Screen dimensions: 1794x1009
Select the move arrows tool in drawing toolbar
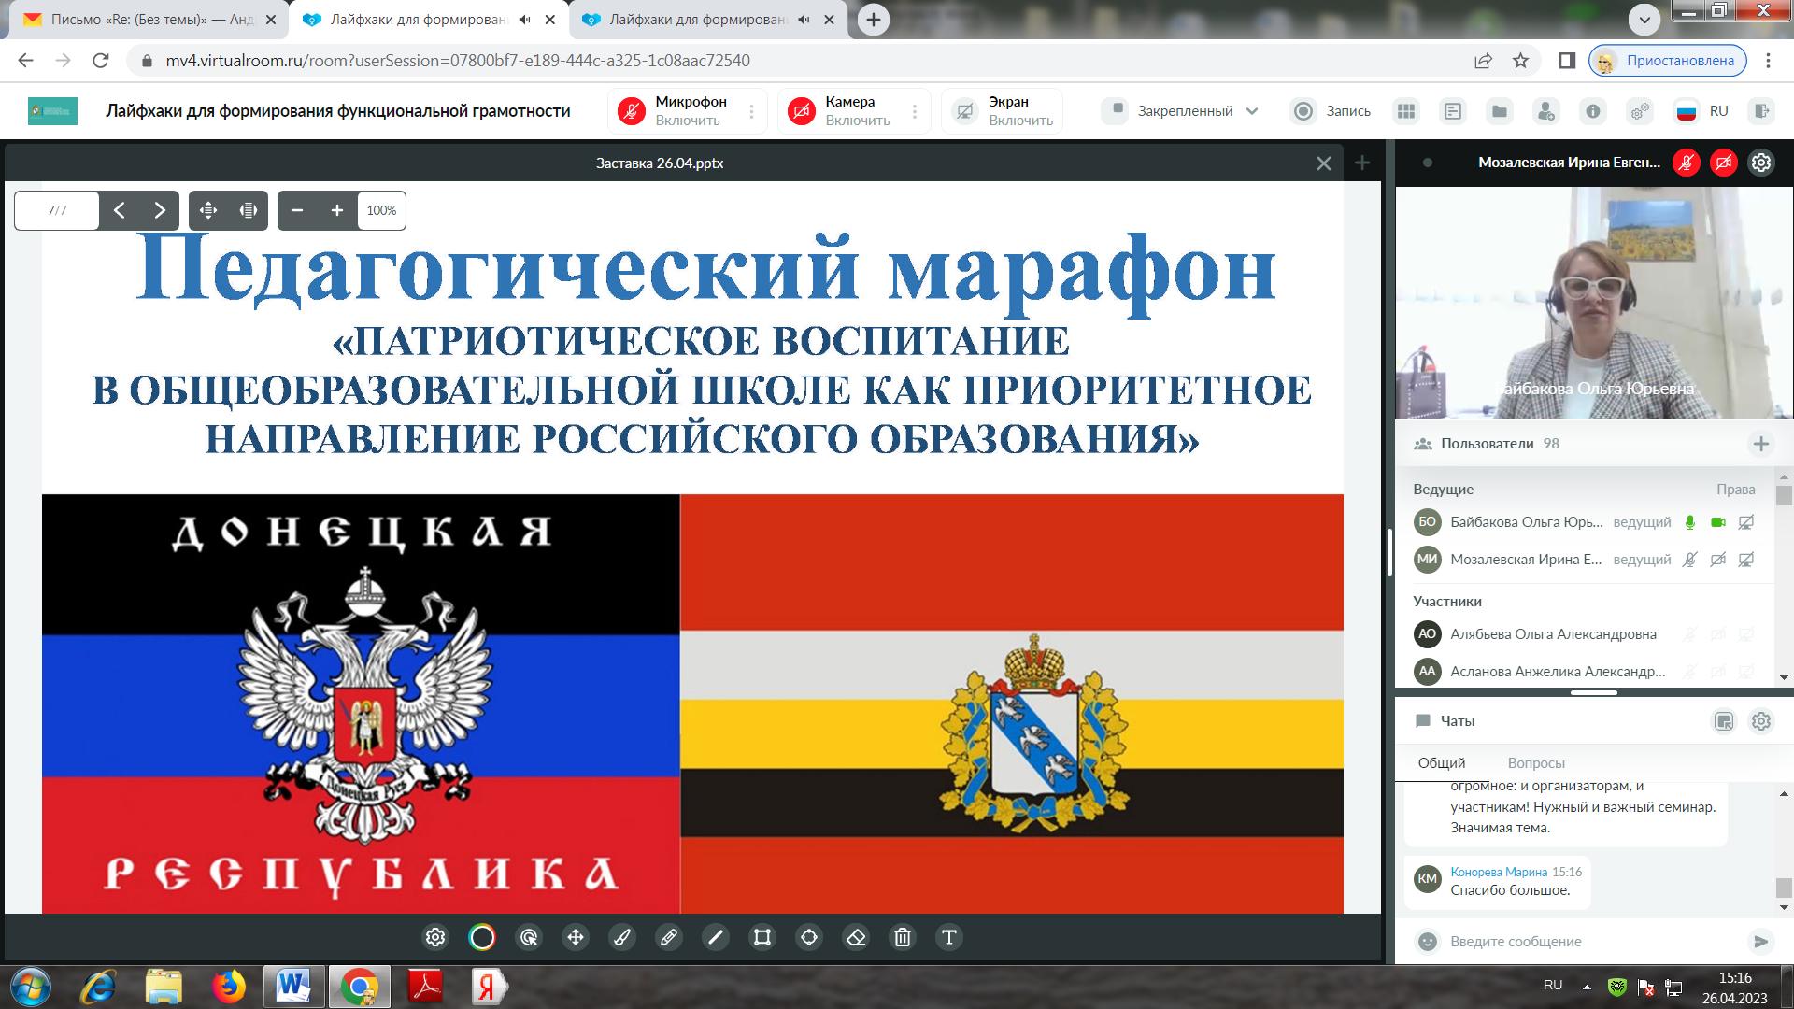[576, 937]
